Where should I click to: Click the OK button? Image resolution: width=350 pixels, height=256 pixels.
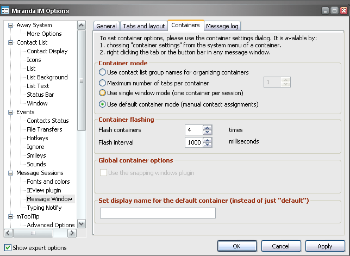tap(237, 246)
